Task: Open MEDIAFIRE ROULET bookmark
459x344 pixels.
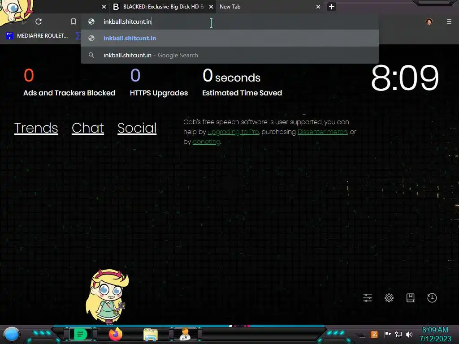Action: [37, 36]
